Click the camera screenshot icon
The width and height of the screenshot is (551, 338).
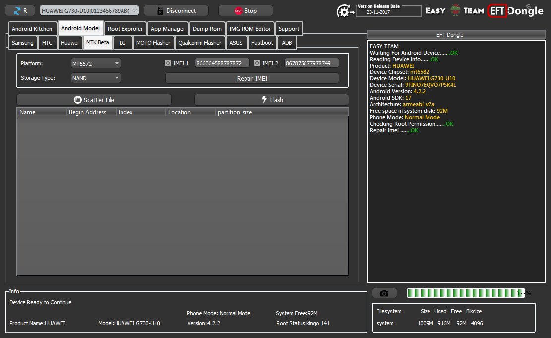384,293
